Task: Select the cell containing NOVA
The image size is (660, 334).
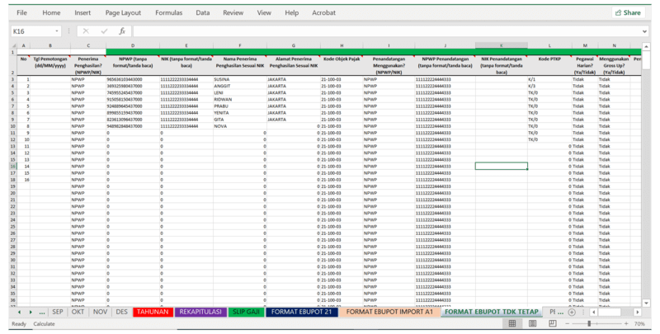Action: [x=240, y=126]
